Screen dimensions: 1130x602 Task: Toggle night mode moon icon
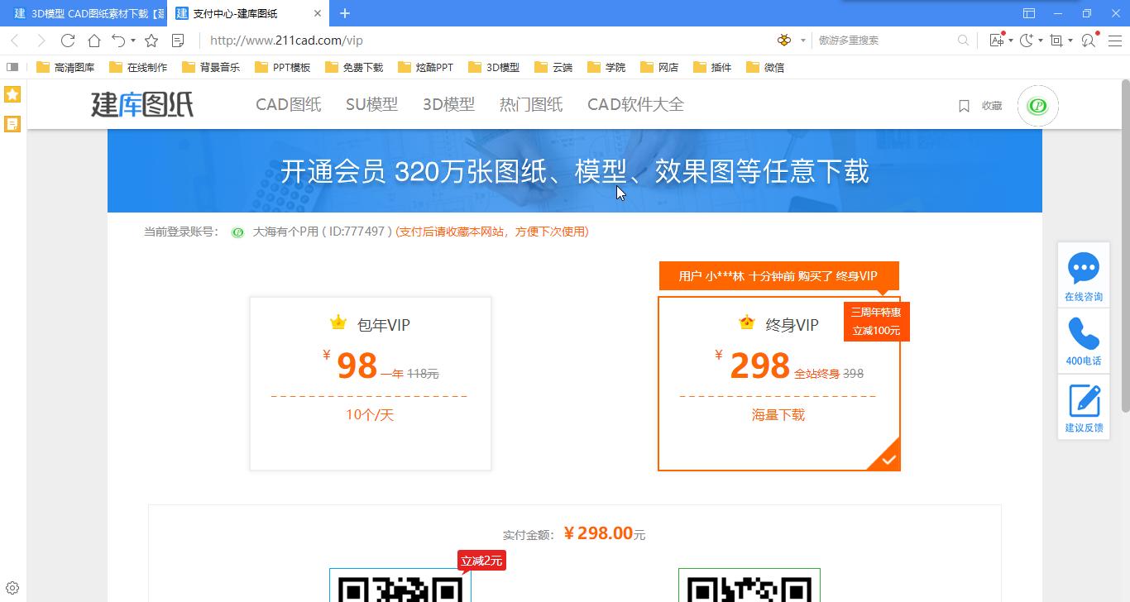(1027, 40)
